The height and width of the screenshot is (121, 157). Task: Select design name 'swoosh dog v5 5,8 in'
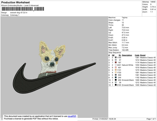coord(19,13)
